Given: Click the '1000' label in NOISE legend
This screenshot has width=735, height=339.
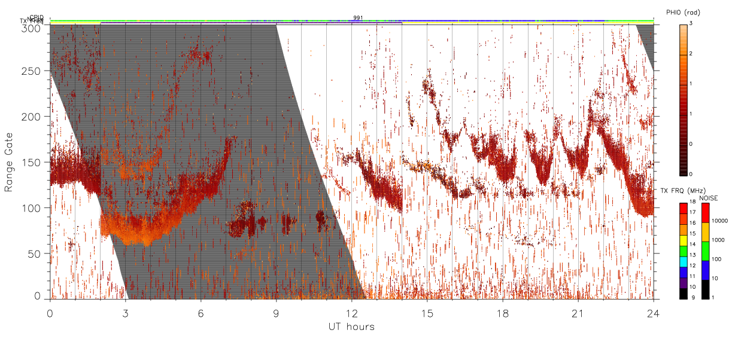Looking at the screenshot, I should [x=719, y=240].
